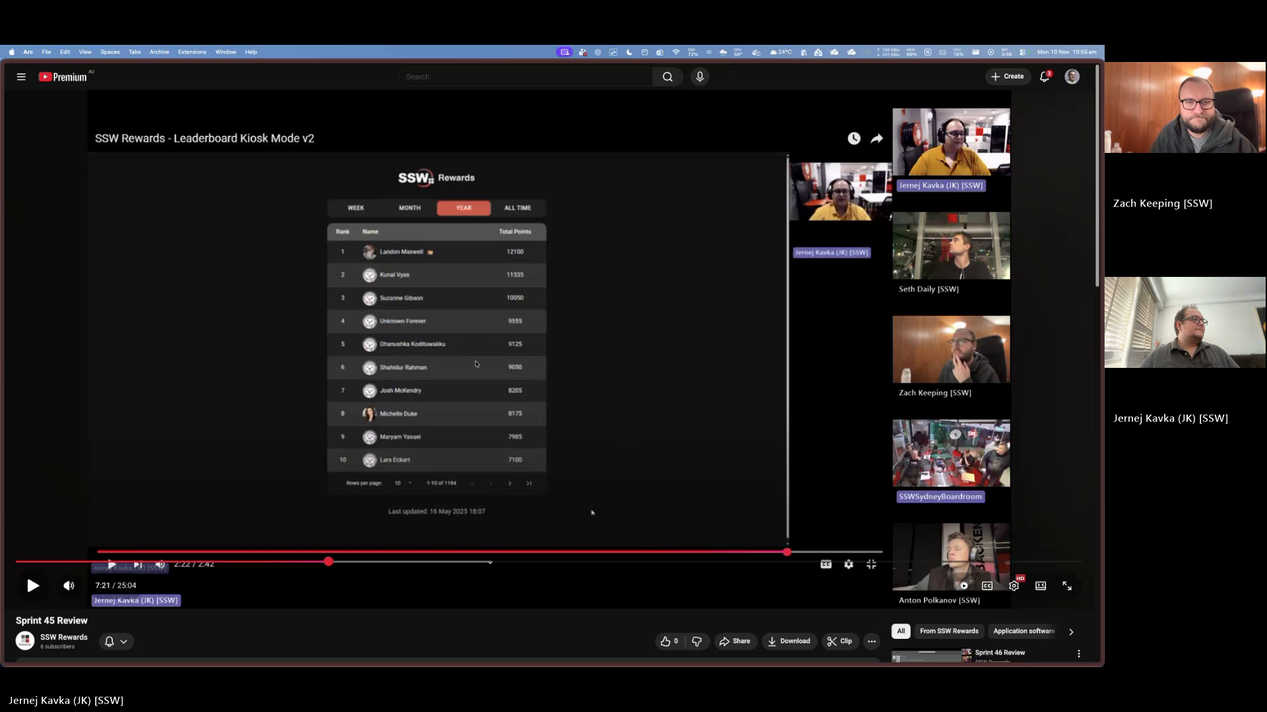Viewport: 1267px width, 712px height.
Task: Enter fullscreen on the video
Action: (1067, 585)
